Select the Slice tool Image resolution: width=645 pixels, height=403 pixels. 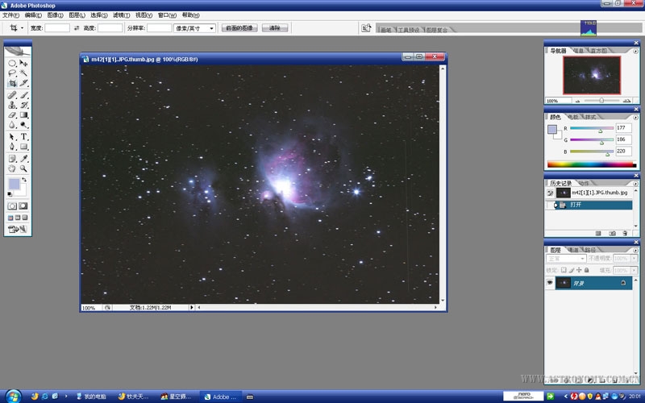point(23,83)
